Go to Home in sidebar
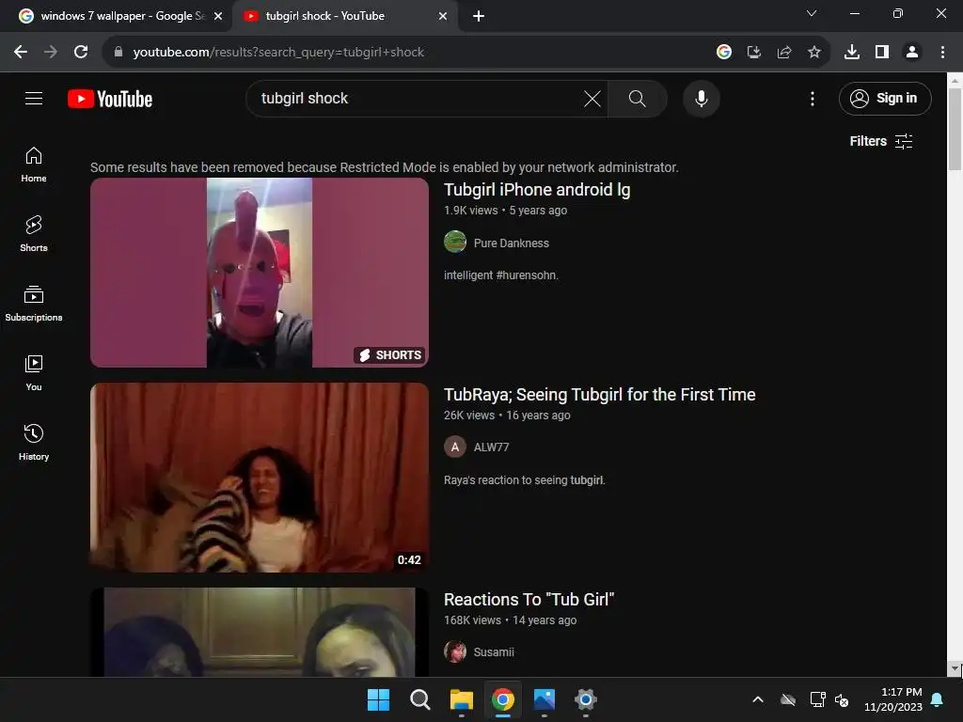Viewport: 963px width, 722px height. pyautogui.click(x=34, y=165)
